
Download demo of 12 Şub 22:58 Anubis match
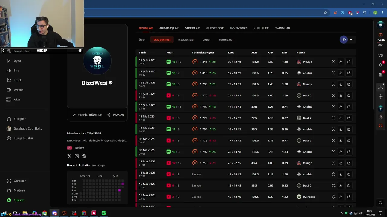coord(341,107)
